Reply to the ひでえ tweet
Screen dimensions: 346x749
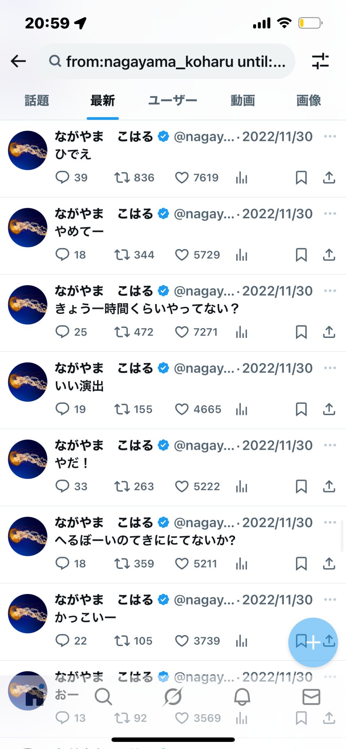click(x=62, y=177)
